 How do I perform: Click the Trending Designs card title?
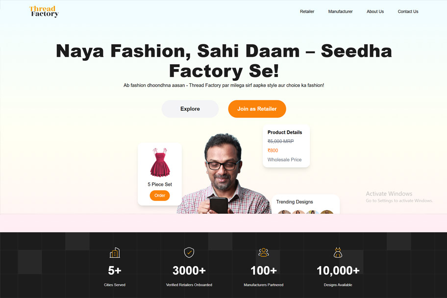295,201
